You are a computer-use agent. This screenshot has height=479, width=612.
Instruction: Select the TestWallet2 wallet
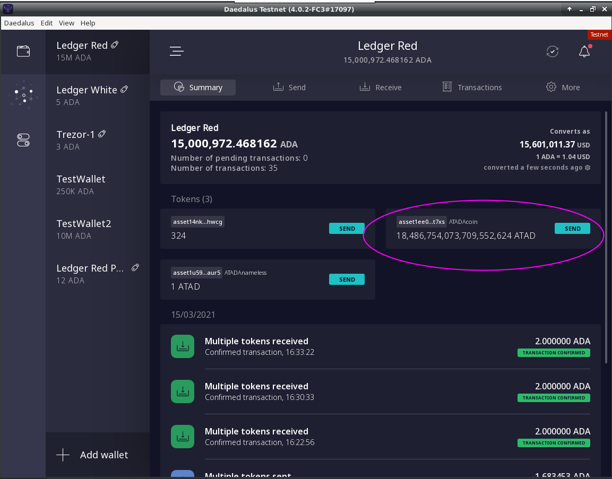coord(98,229)
